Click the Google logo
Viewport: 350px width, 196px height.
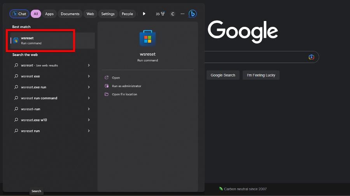[243, 31]
